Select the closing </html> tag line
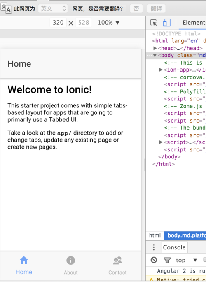This screenshot has width=206, height=282. pyautogui.click(x=164, y=164)
